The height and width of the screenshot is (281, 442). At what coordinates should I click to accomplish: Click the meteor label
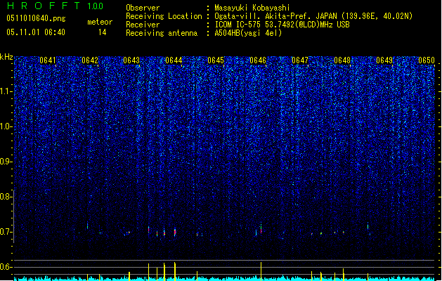pos(100,22)
